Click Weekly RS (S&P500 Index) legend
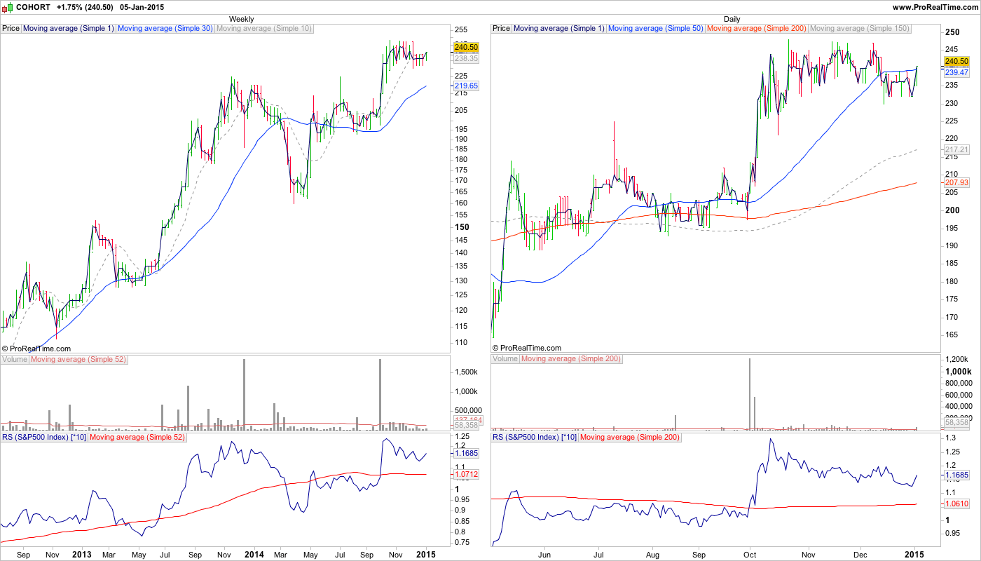This screenshot has width=981, height=561. point(44,438)
